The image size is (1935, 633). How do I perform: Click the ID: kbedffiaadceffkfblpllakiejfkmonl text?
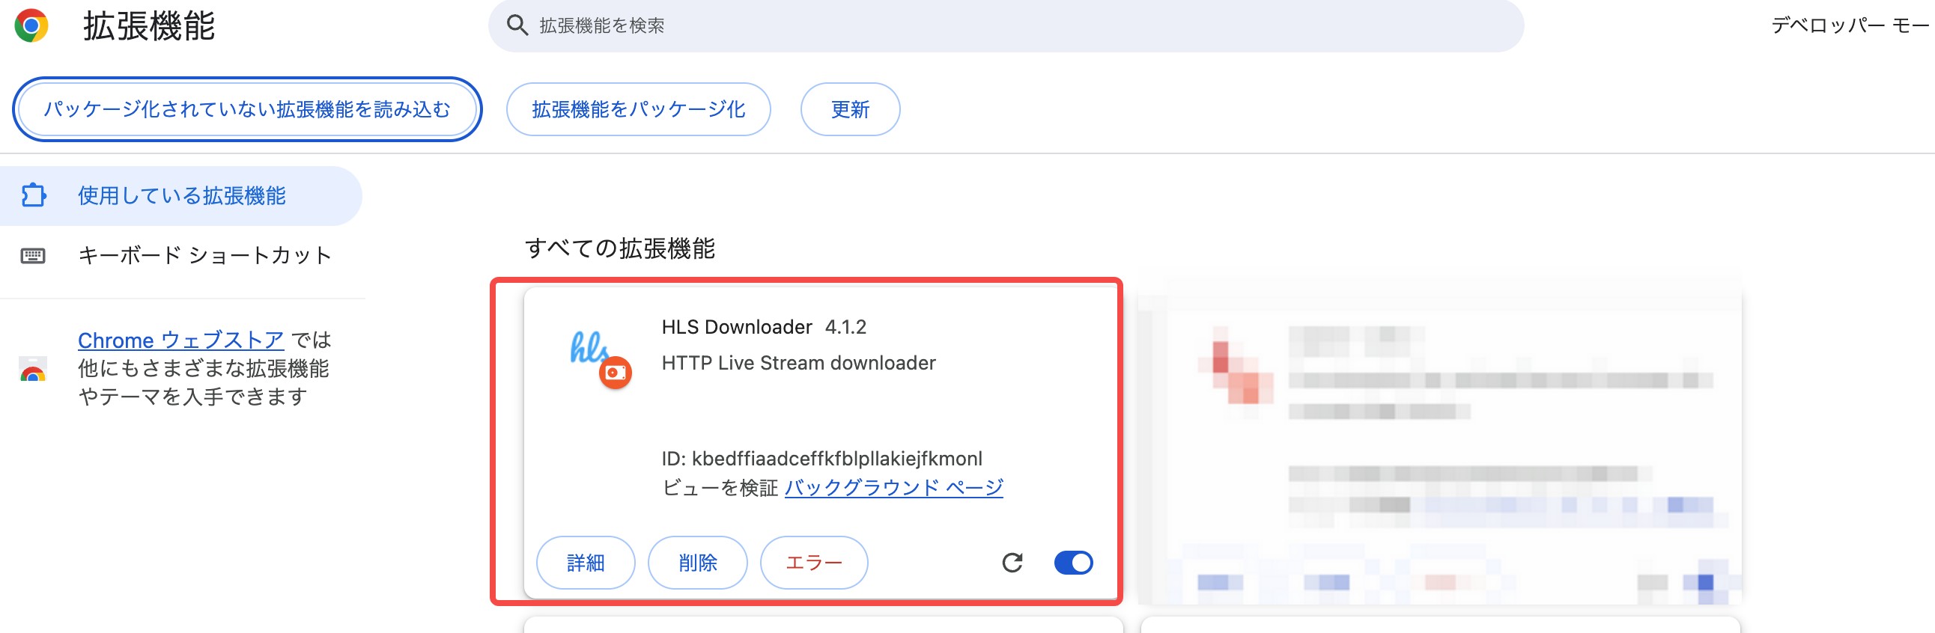tap(821, 459)
